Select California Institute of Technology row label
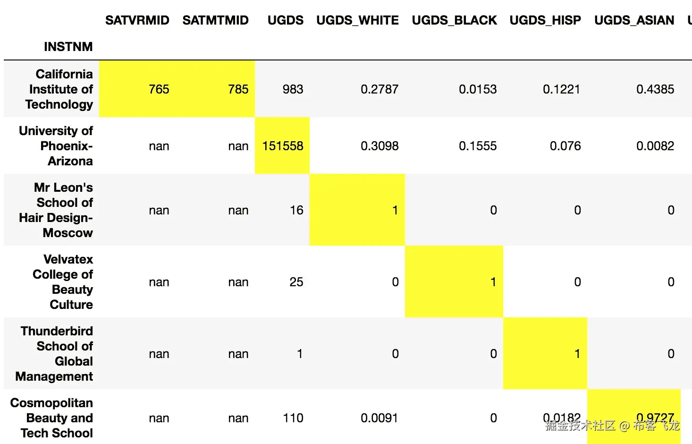 pyautogui.click(x=60, y=89)
